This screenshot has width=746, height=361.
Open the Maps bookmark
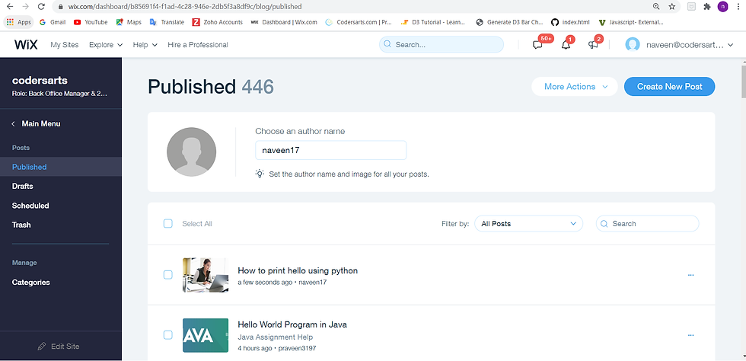(129, 22)
